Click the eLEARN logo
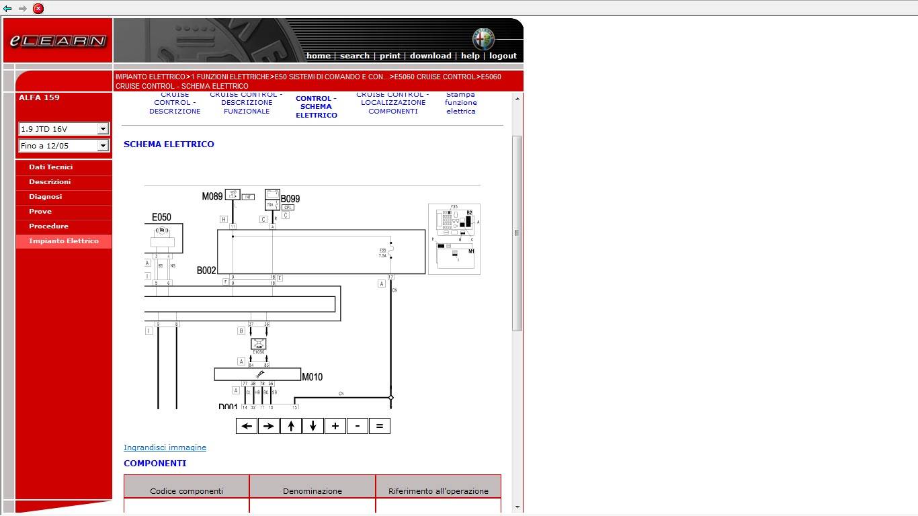The image size is (918, 516). [x=58, y=40]
